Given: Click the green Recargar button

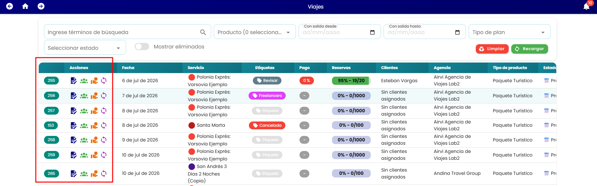Looking at the screenshot, I should 529,49.
